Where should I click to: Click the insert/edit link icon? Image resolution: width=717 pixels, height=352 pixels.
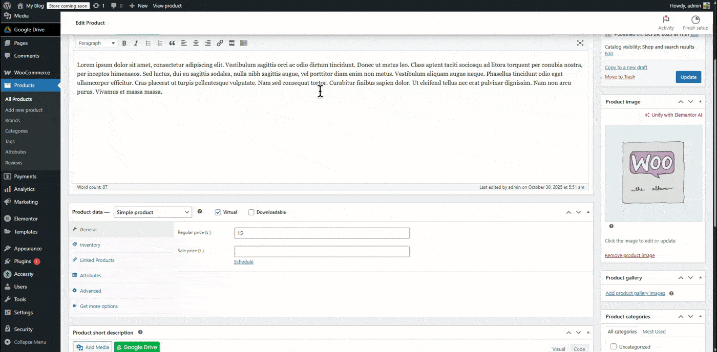click(220, 43)
